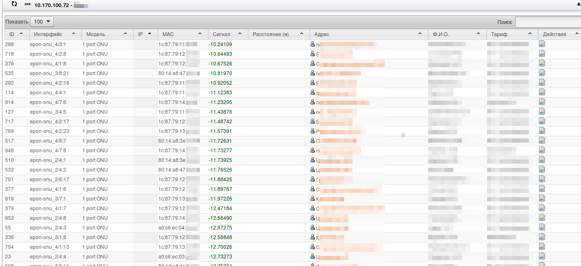
Task: Click the user icon in row epon-onu_2/4:2
Action: click(x=312, y=169)
